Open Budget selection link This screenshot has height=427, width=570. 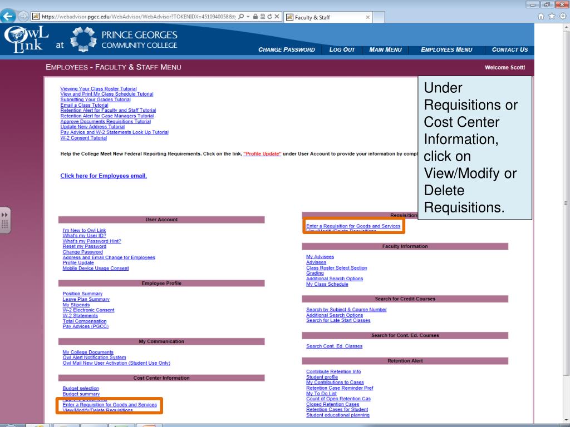coord(81,389)
